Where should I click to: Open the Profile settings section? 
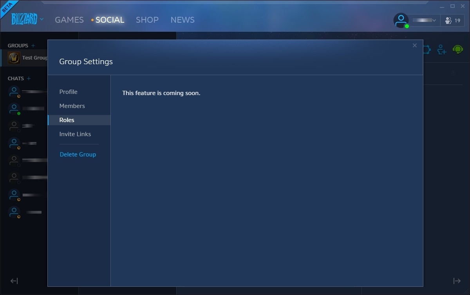click(69, 92)
